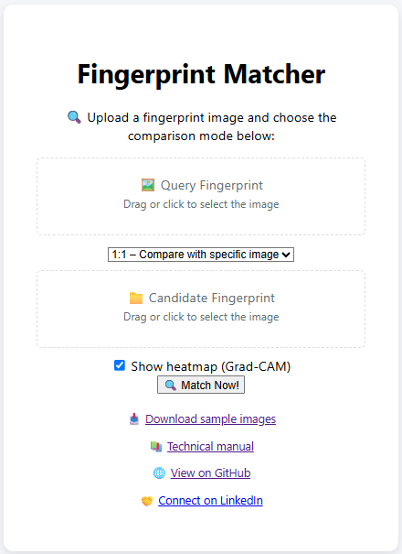The height and width of the screenshot is (554, 402).
Task: Select the Candidate Fingerprint upload drop zone
Action: coord(201,310)
